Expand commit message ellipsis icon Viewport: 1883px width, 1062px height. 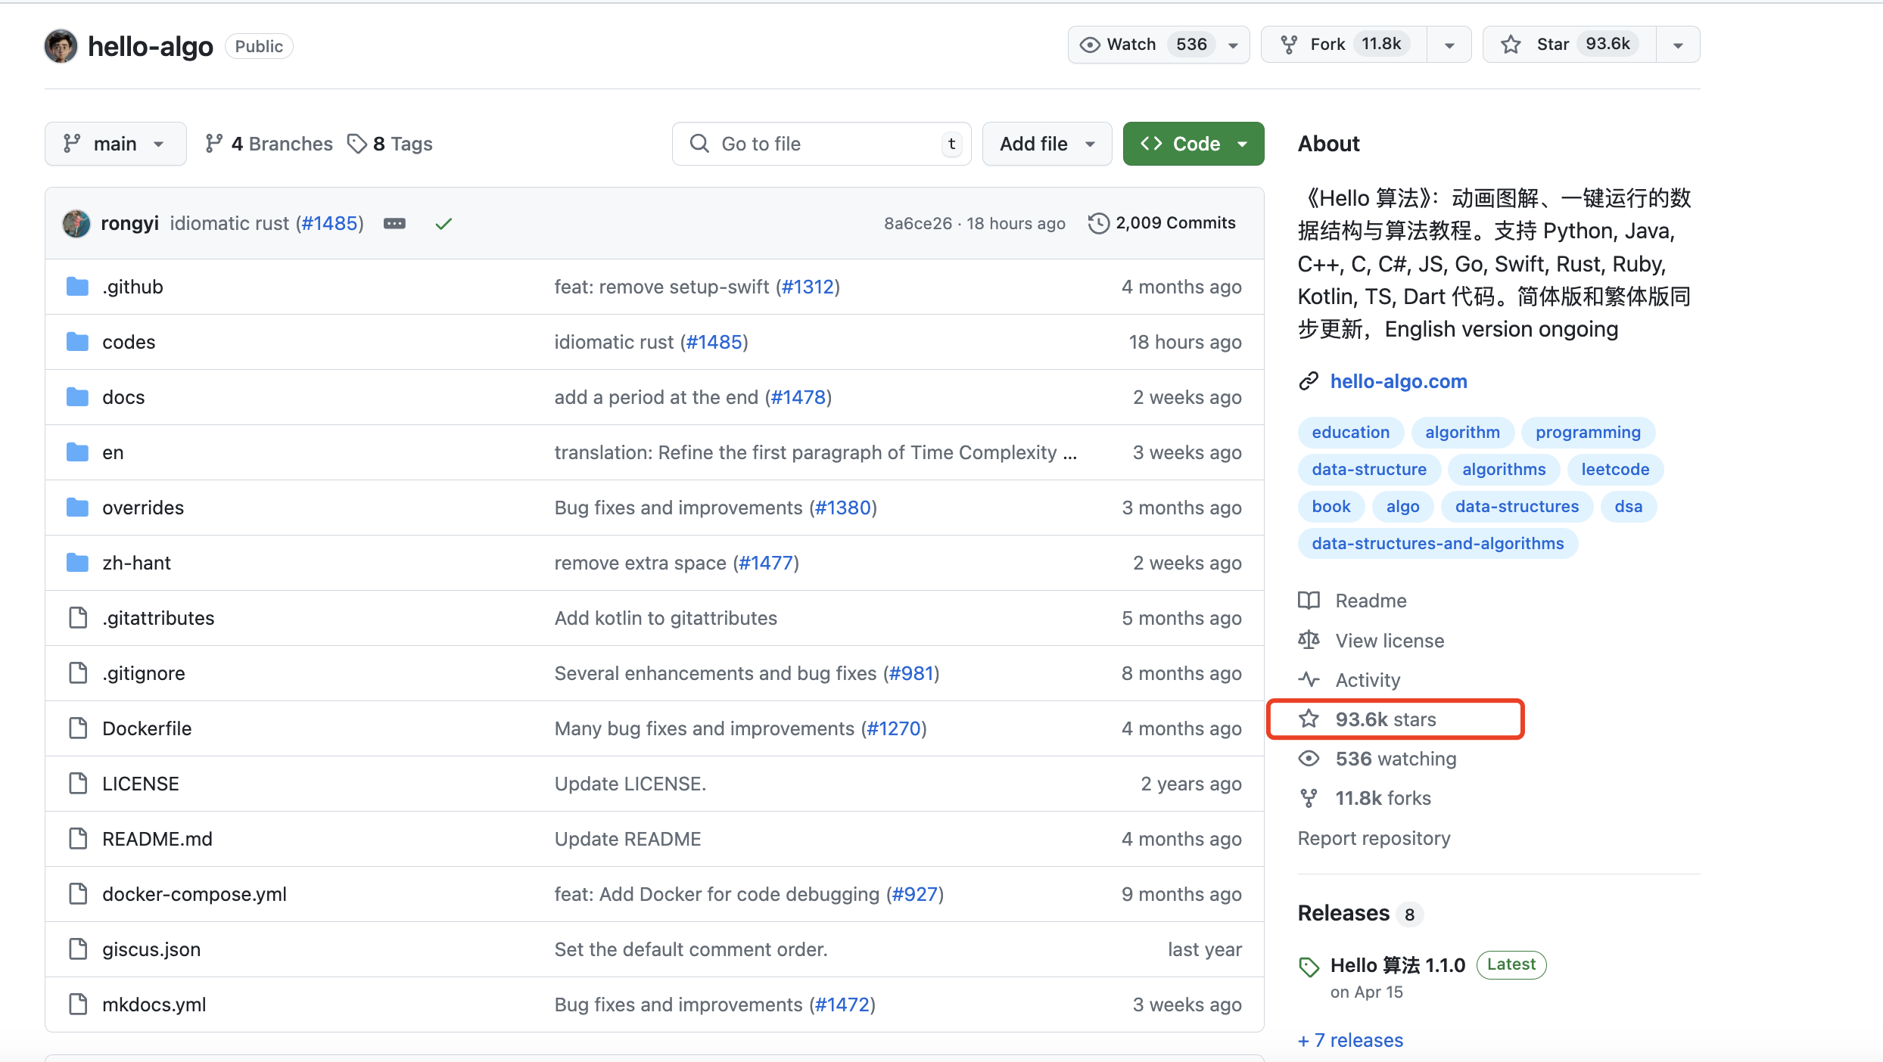(394, 223)
